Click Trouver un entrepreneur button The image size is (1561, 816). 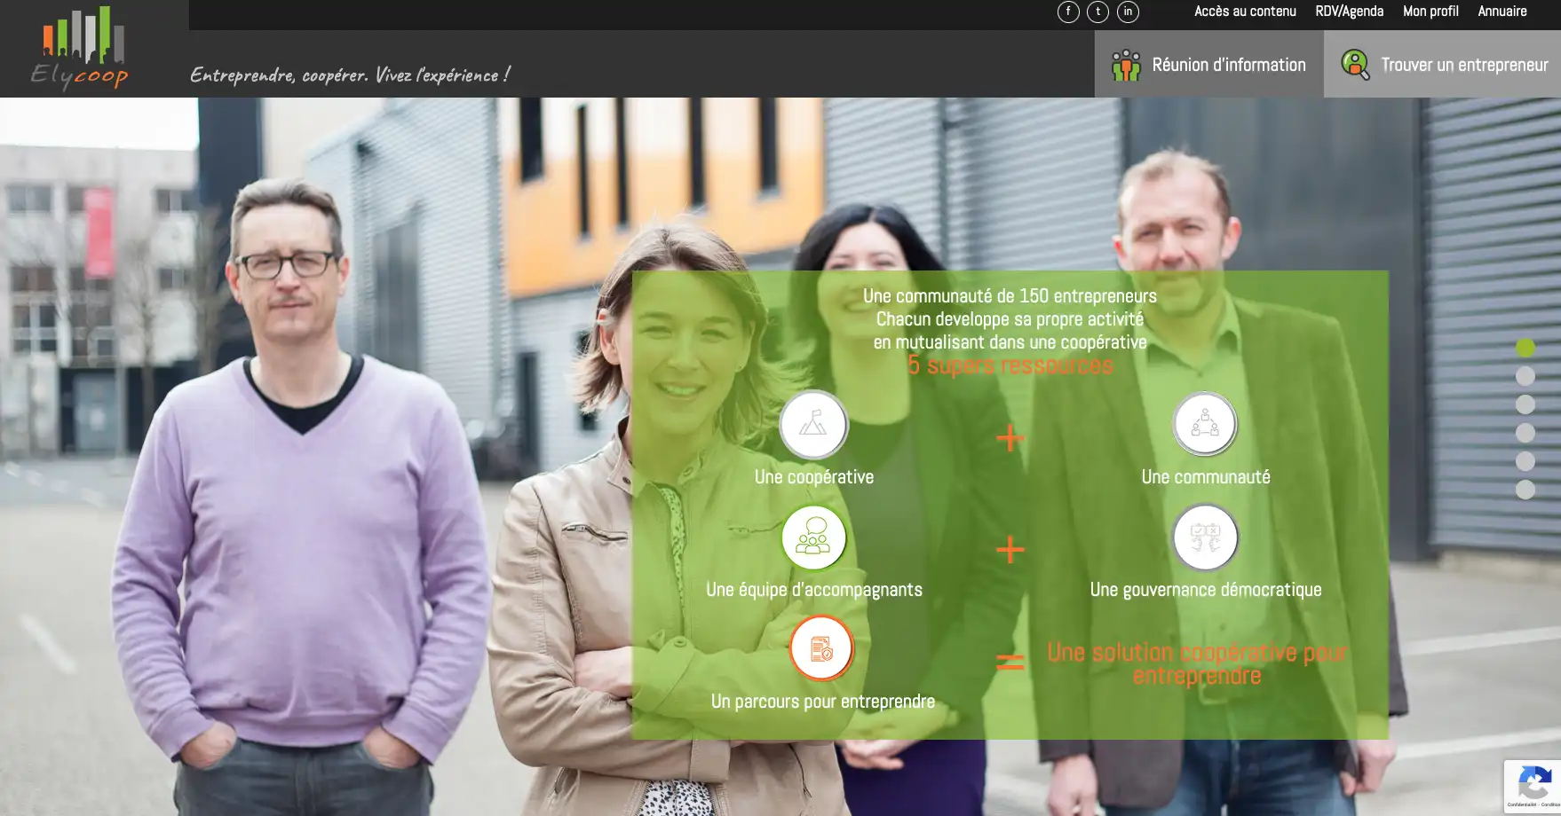[x=1442, y=64]
